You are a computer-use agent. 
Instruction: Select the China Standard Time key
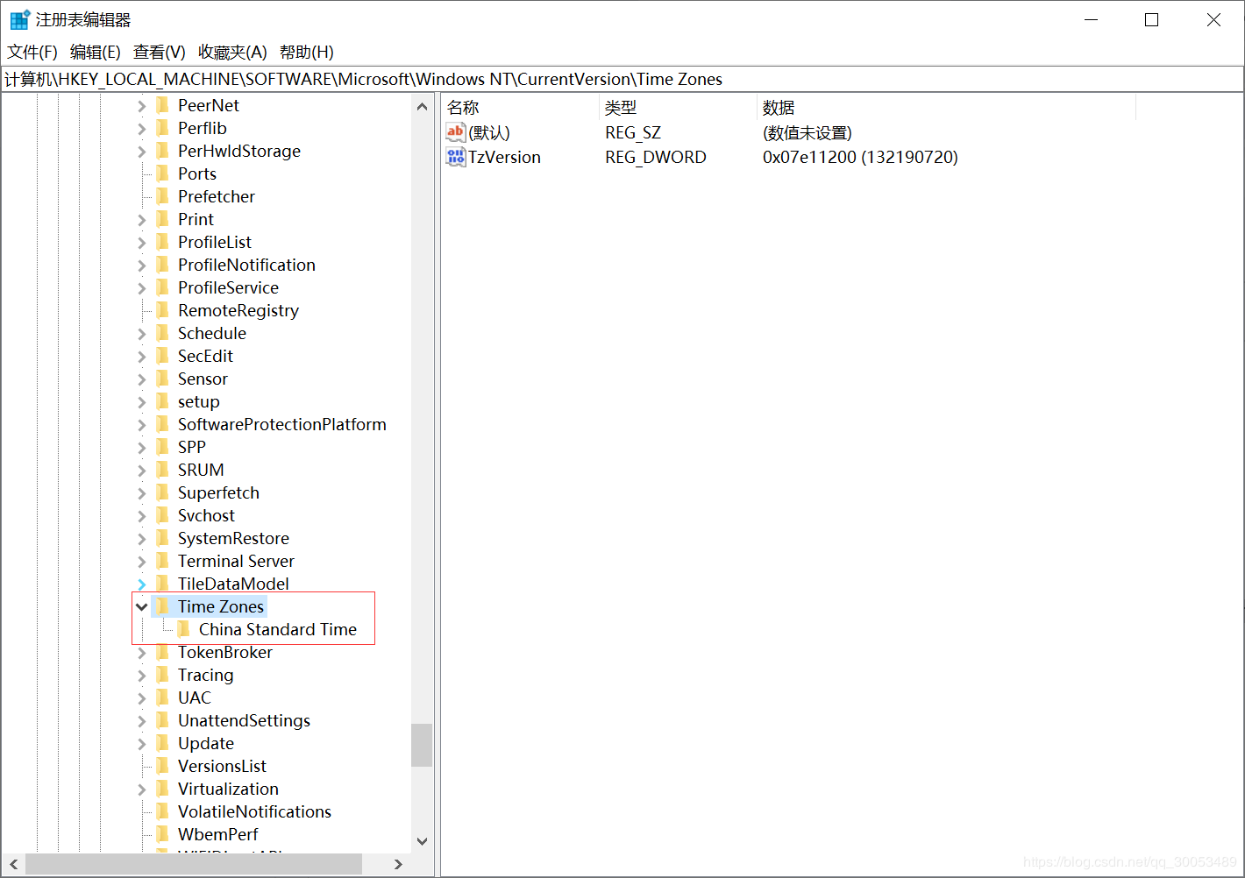point(278,629)
